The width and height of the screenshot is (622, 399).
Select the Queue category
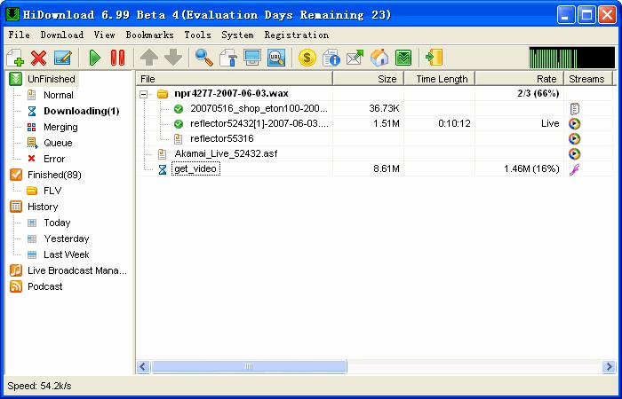coord(58,143)
